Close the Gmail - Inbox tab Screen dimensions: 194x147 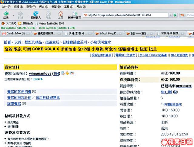(28, 34)
